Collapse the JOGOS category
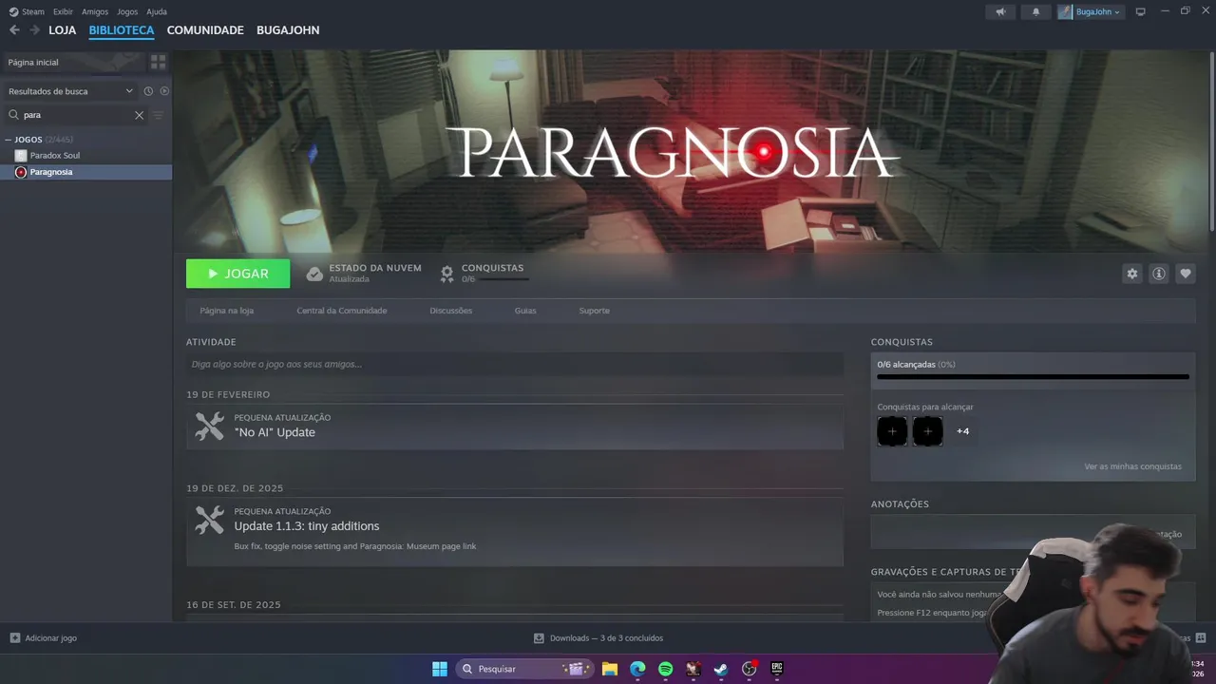1216x684 pixels. [9, 140]
